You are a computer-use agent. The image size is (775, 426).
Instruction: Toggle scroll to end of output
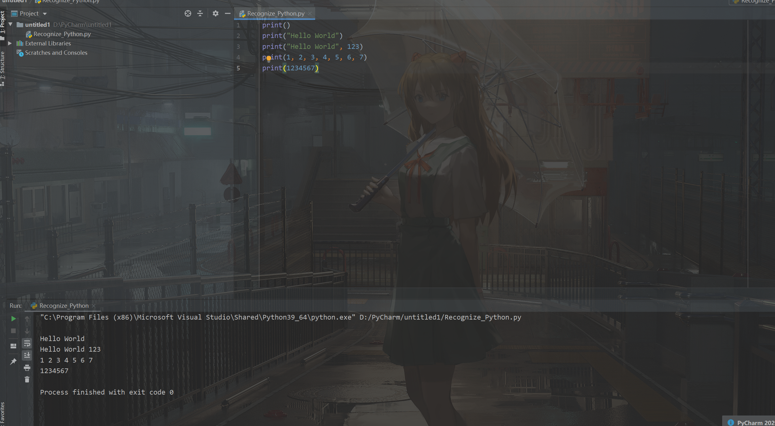27,355
